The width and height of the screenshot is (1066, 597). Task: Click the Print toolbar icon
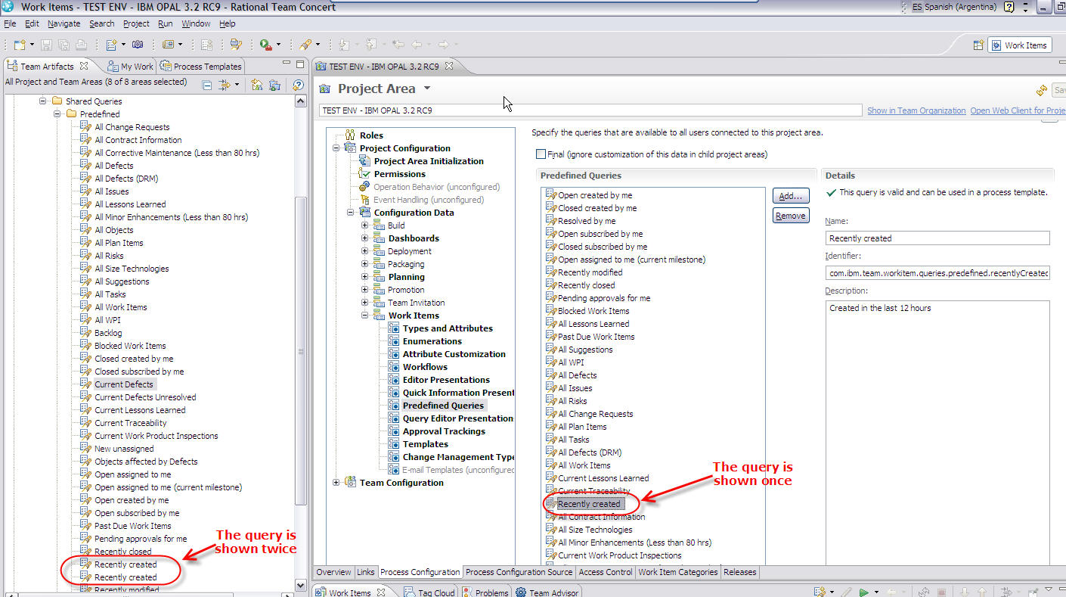[81, 45]
